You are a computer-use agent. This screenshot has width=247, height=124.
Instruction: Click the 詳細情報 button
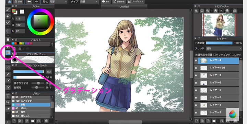click(x=119, y=2)
